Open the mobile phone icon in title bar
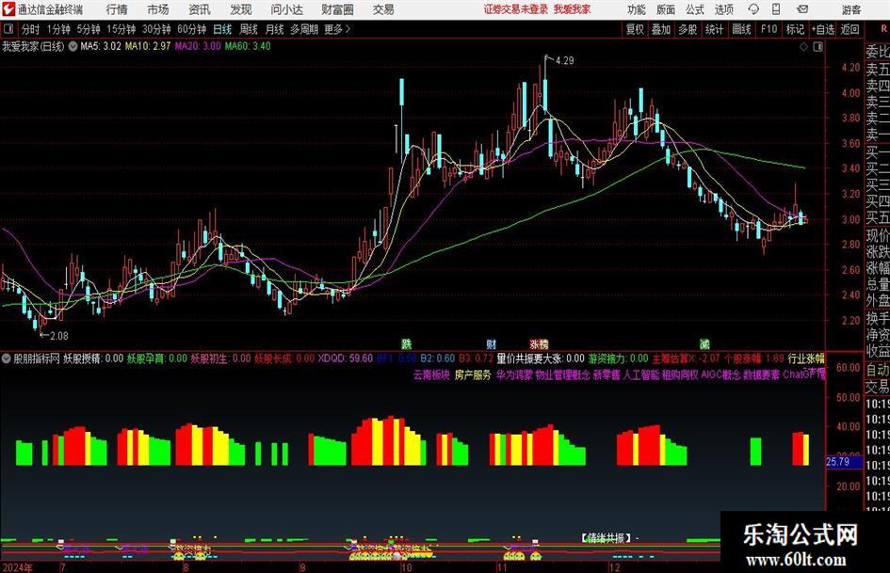890x573 pixels. click(x=776, y=9)
